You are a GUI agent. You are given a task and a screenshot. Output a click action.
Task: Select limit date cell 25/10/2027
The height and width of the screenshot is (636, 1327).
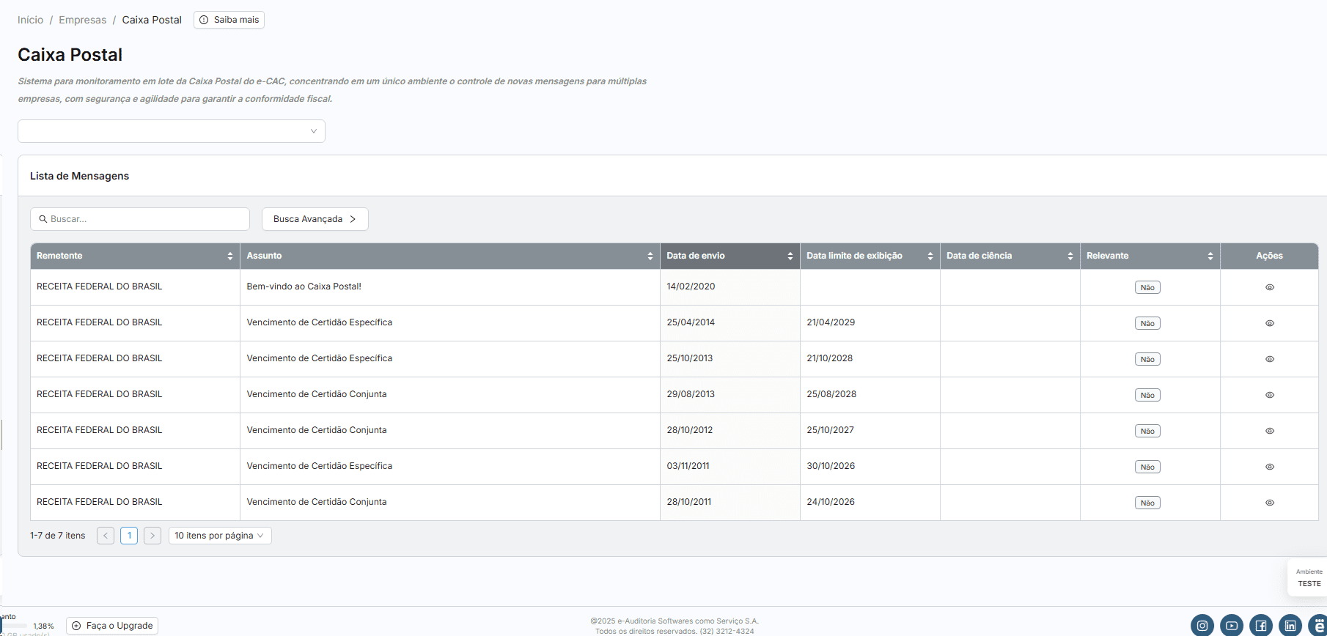(870, 430)
